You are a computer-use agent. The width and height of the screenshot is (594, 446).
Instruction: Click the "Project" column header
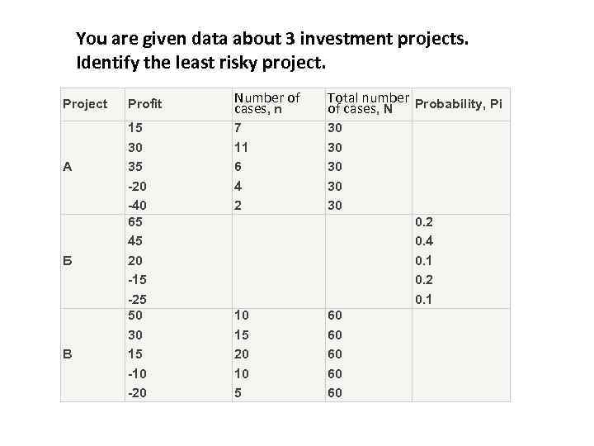[x=85, y=104]
